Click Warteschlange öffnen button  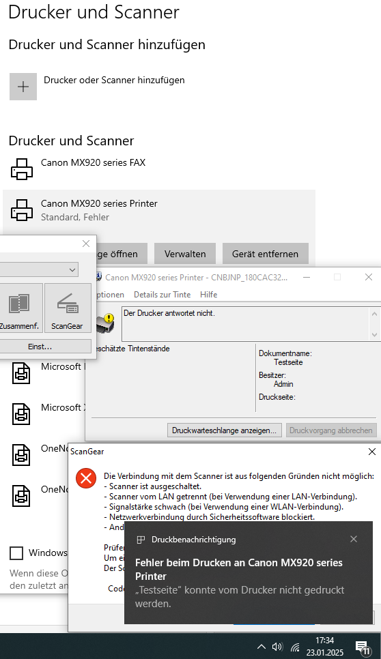tap(122, 254)
